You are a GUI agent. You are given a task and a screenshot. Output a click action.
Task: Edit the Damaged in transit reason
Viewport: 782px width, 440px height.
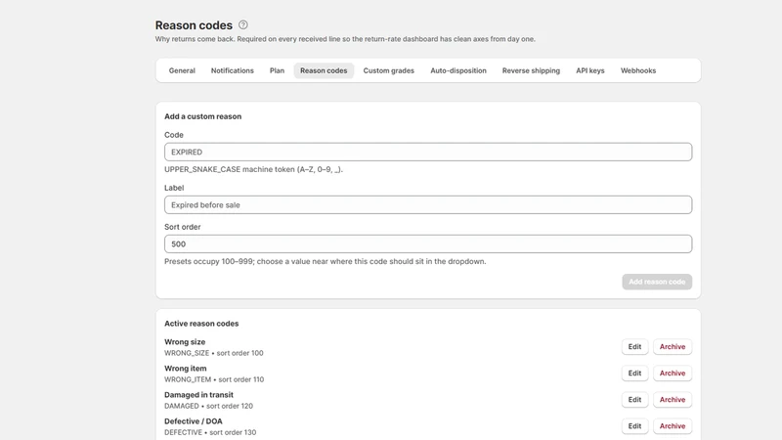pyautogui.click(x=634, y=399)
